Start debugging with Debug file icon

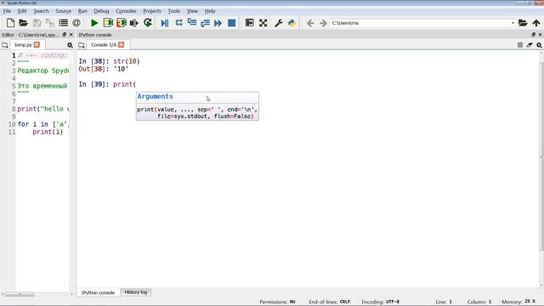(165, 23)
